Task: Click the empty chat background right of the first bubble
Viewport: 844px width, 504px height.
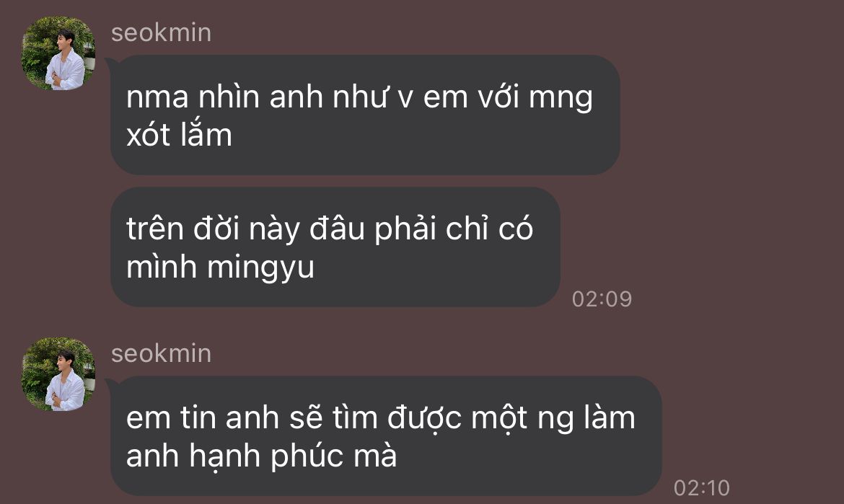Action: (x=726, y=115)
